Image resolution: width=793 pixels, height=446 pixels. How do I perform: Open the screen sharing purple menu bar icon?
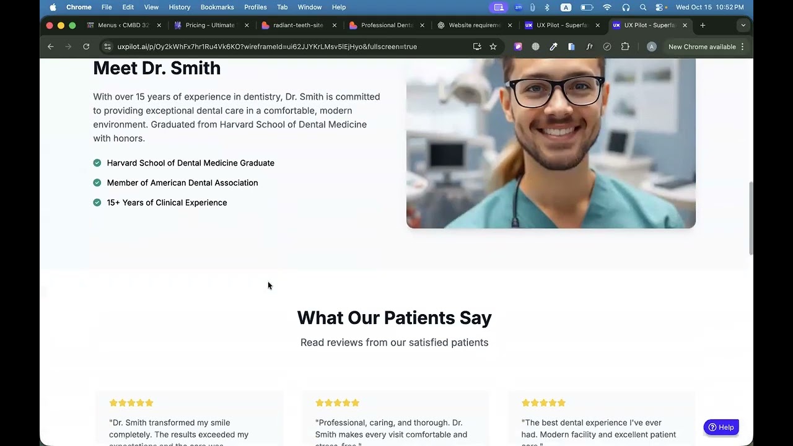point(499,7)
